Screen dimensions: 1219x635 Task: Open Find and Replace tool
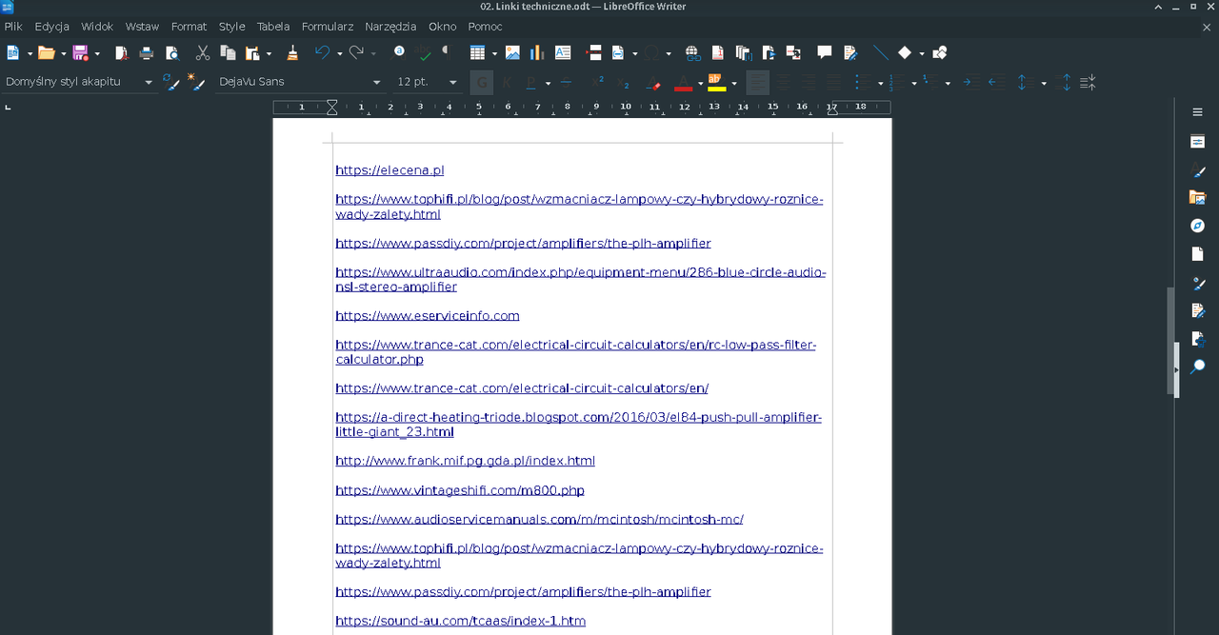pos(397,52)
